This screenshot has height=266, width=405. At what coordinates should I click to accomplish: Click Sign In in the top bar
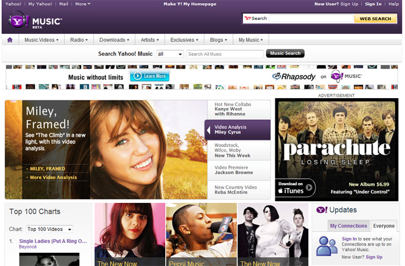373,4
